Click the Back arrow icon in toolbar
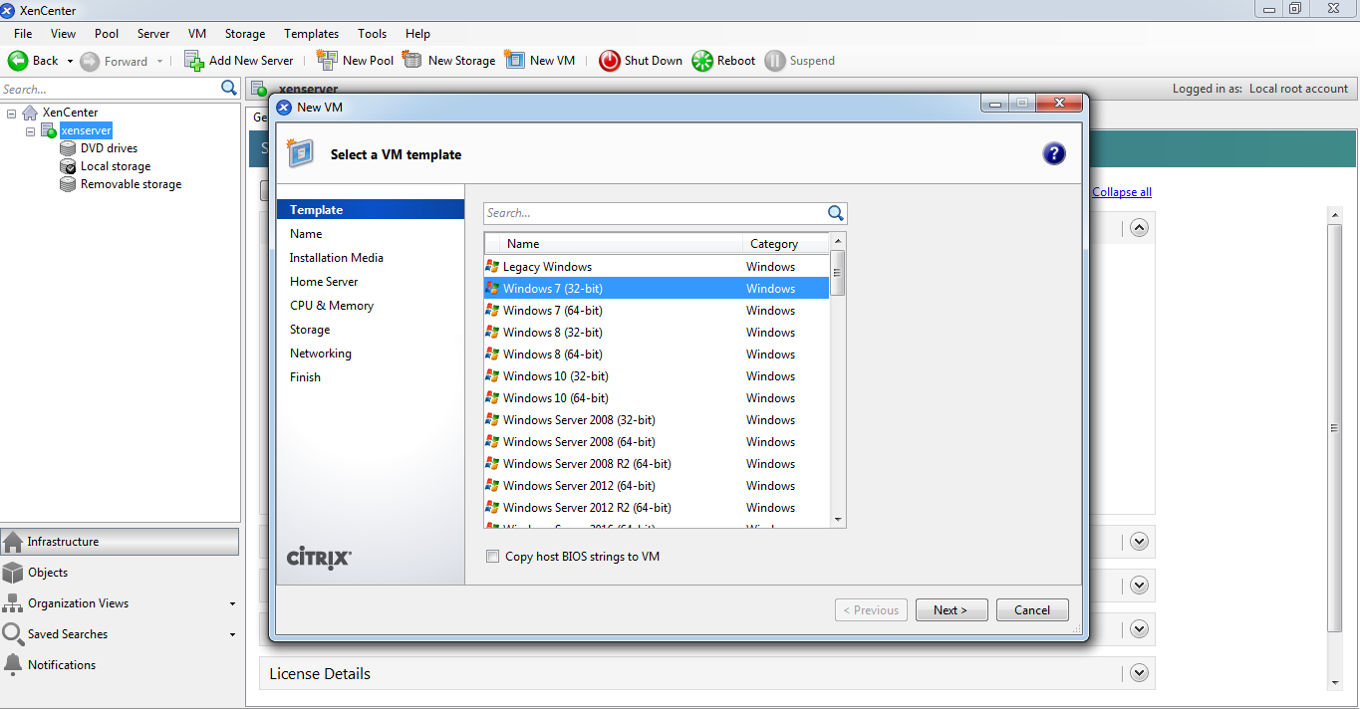1360x709 pixels. click(x=18, y=61)
